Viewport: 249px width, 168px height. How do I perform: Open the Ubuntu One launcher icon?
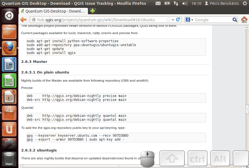[x=9, y=129]
